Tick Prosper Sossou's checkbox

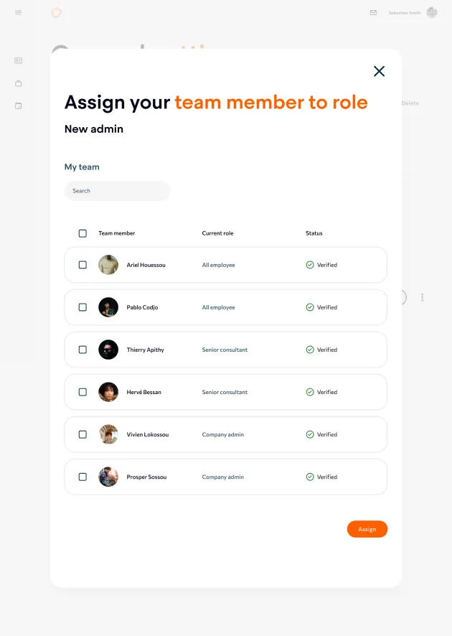coord(83,477)
